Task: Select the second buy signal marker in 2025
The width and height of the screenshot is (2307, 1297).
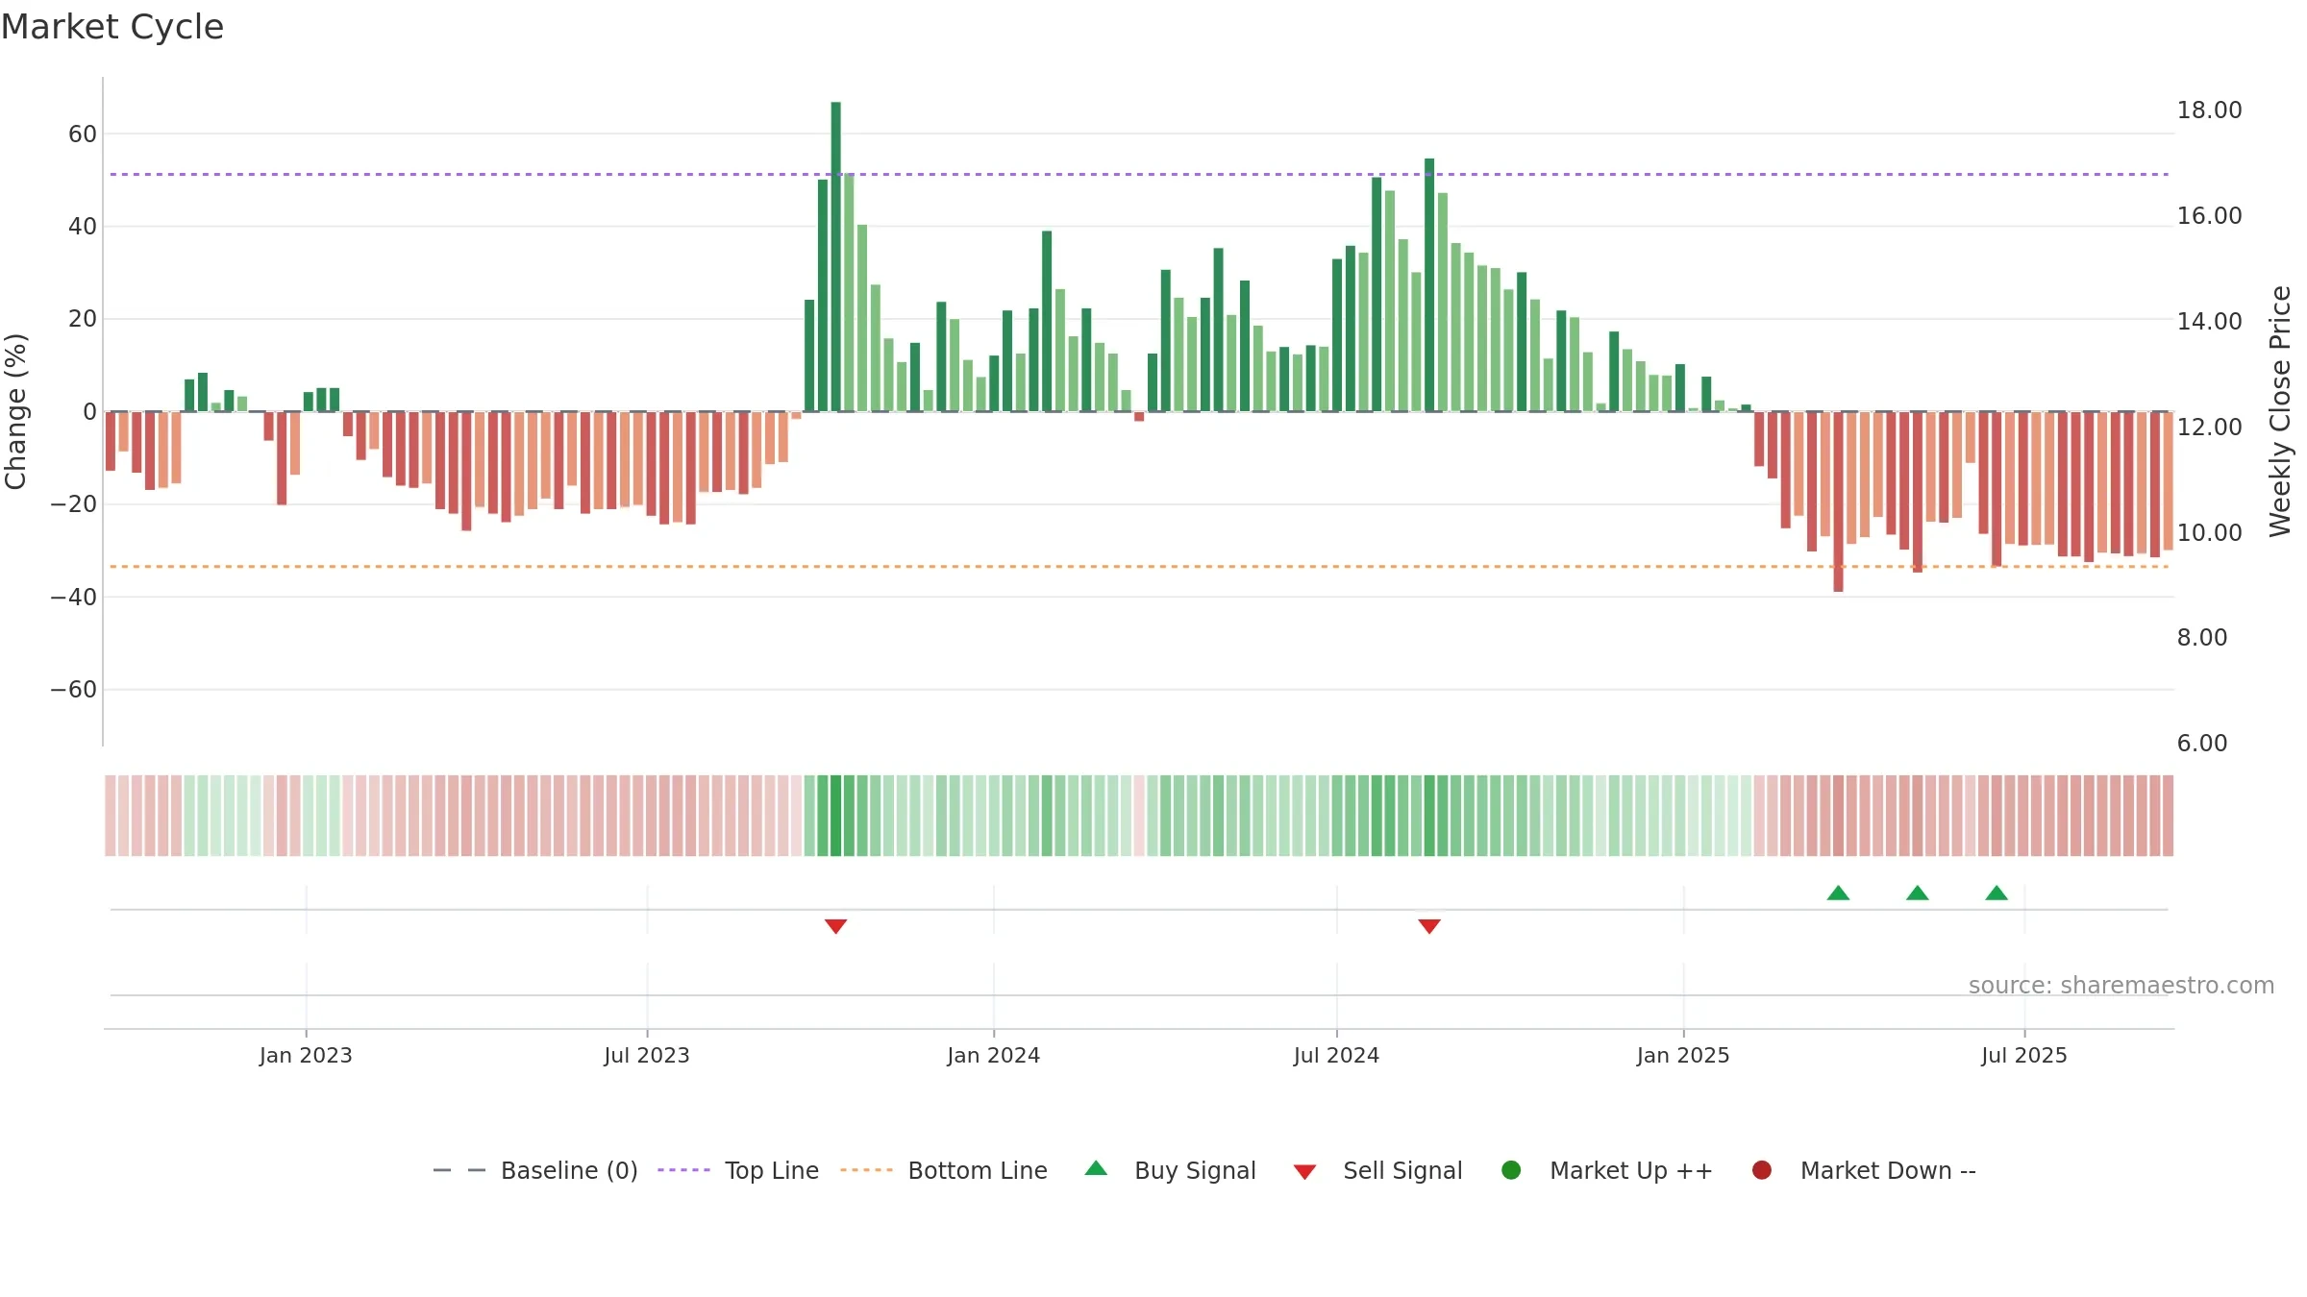Action: 1918,893
